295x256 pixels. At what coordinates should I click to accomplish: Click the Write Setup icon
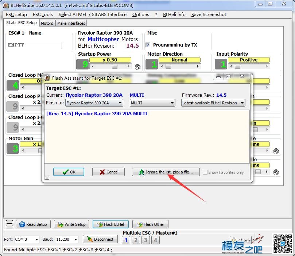coord(61,224)
